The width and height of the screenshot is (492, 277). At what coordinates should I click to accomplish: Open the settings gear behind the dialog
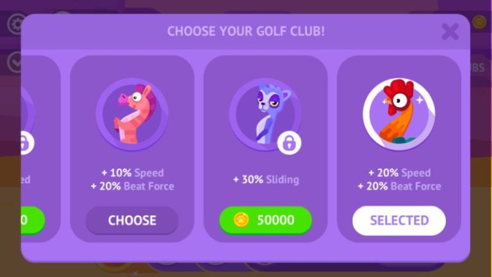point(15,24)
